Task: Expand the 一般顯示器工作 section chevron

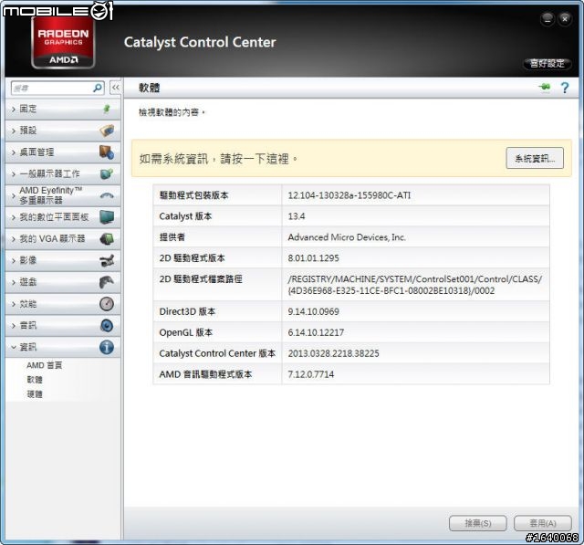Action: click(14, 174)
